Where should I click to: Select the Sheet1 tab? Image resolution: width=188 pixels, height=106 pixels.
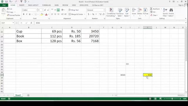pos(18,95)
